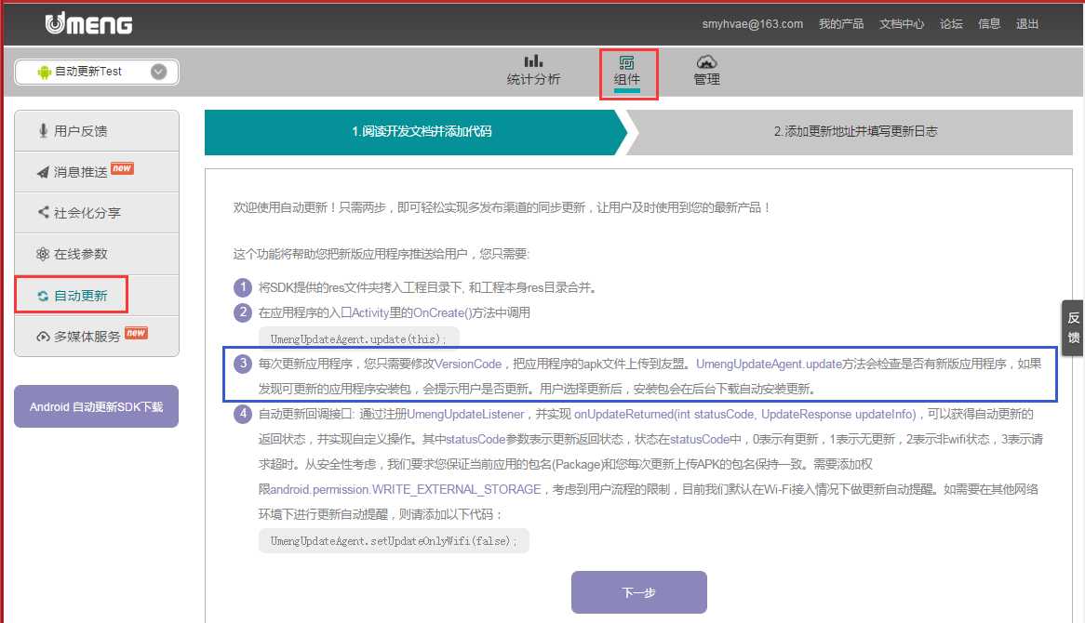Screen dimensions: 1085x623
Task: Click the media icon next to 多媒体服务
Action: pos(43,337)
